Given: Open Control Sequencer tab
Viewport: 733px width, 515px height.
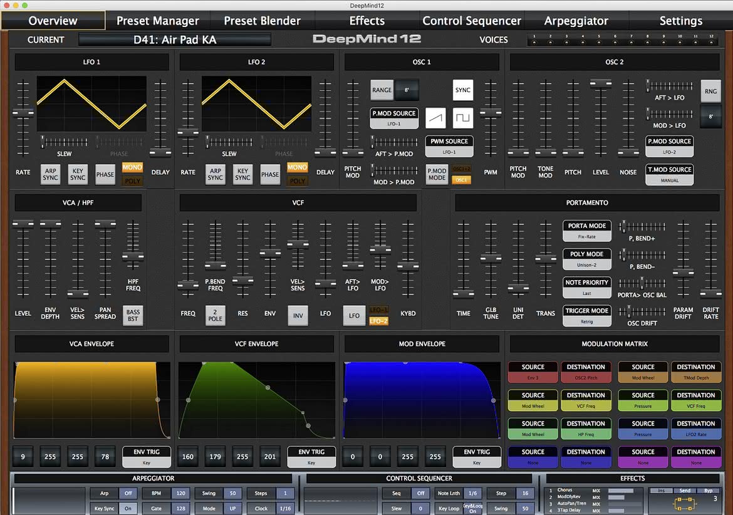Looking at the screenshot, I should click(472, 21).
